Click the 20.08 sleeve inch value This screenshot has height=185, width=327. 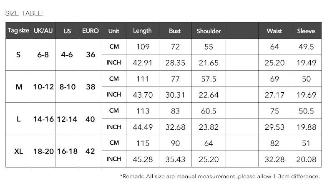pos(306,159)
